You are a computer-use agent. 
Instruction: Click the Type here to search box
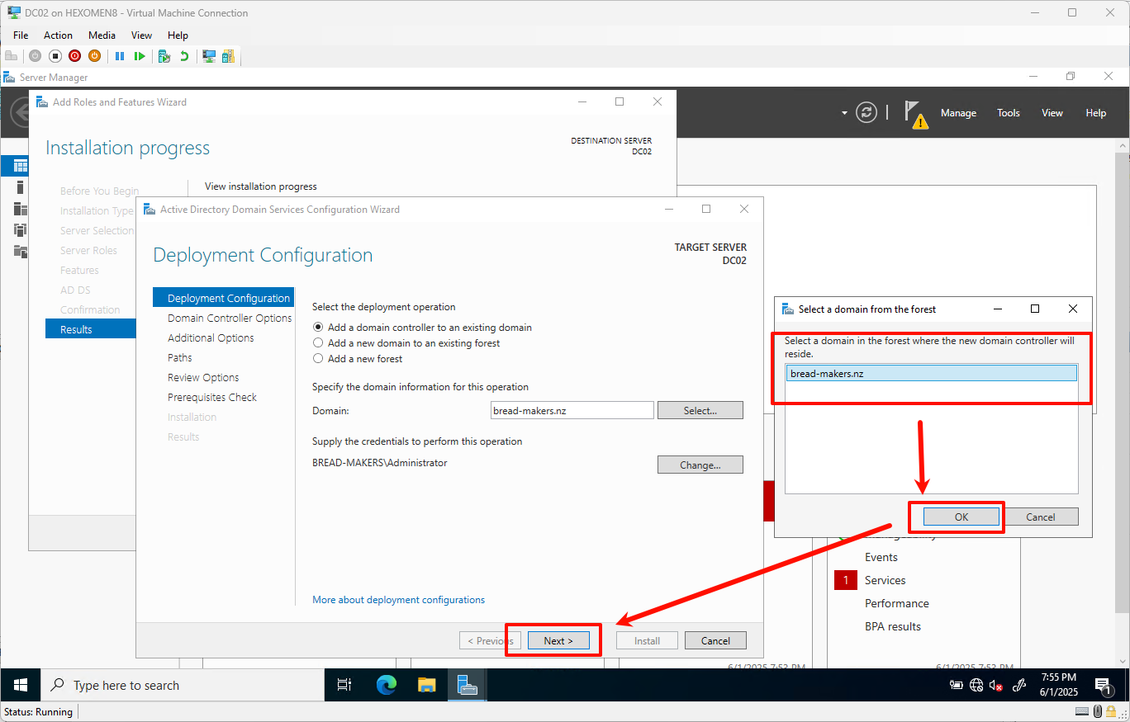click(183, 685)
